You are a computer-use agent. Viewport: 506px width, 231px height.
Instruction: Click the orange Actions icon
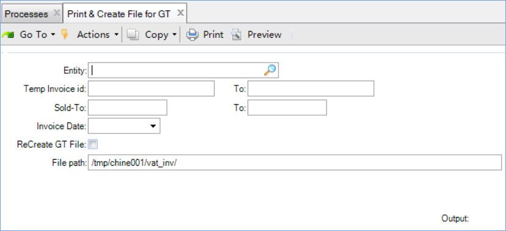coord(65,34)
